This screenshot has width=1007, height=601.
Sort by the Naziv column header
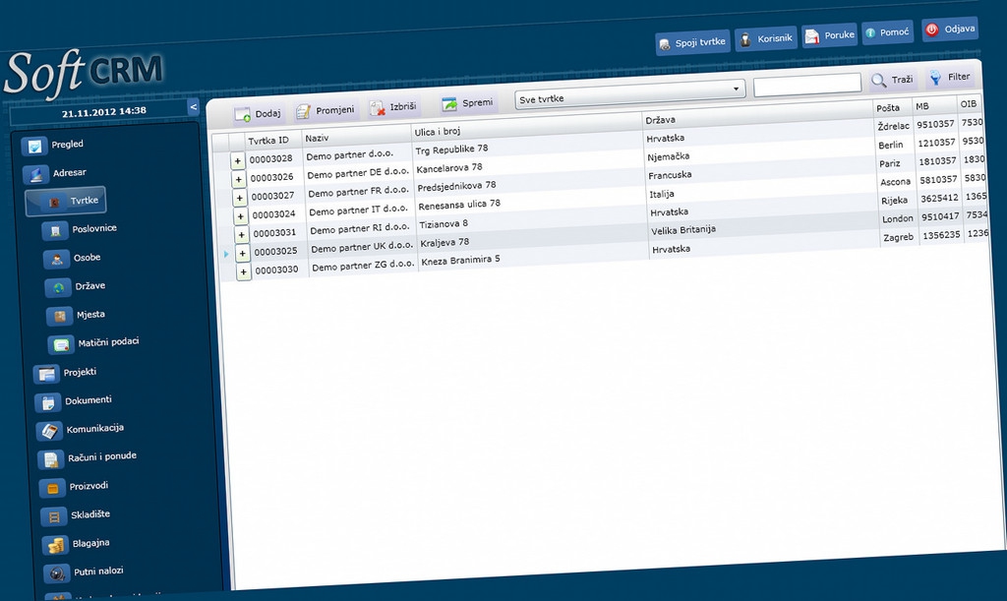click(x=356, y=136)
